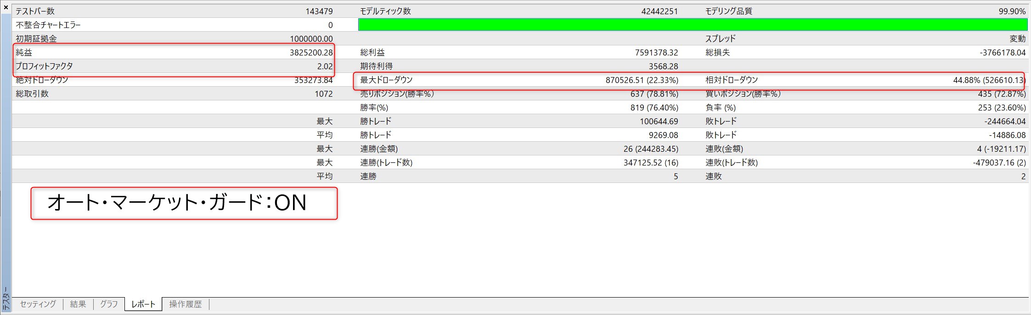The width and height of the screenshot is (1031, 315).
Task: Click the オート・マーケット・ガード:ON annotation box
Action: pyautogui.click(x=184, y=203)
